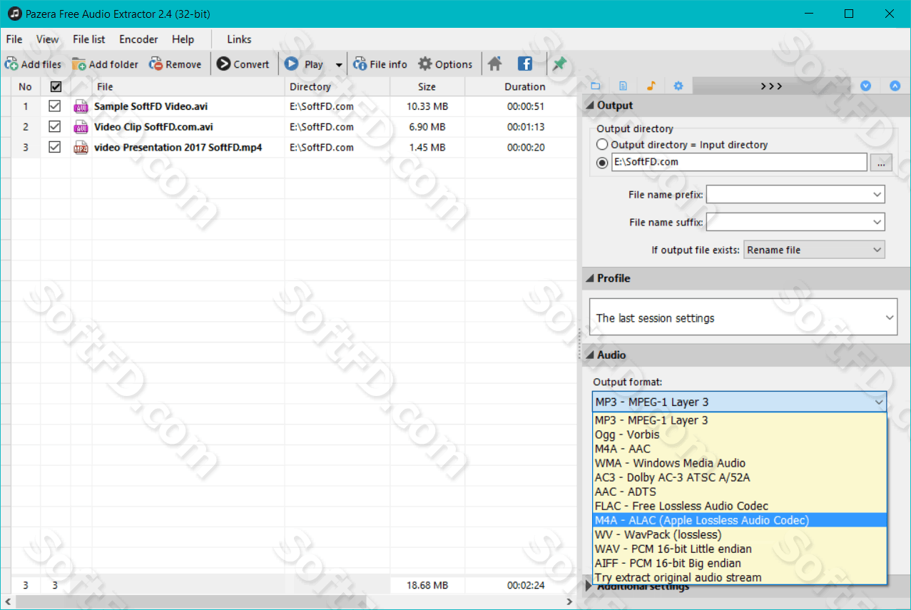Collapse the Output section
911x610 pixels.
[590, 106]
